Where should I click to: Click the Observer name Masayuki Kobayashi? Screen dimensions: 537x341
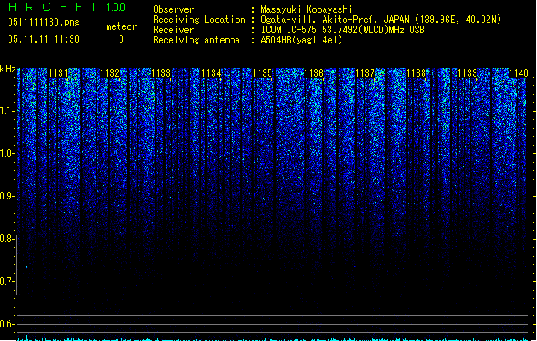[306, 9]
